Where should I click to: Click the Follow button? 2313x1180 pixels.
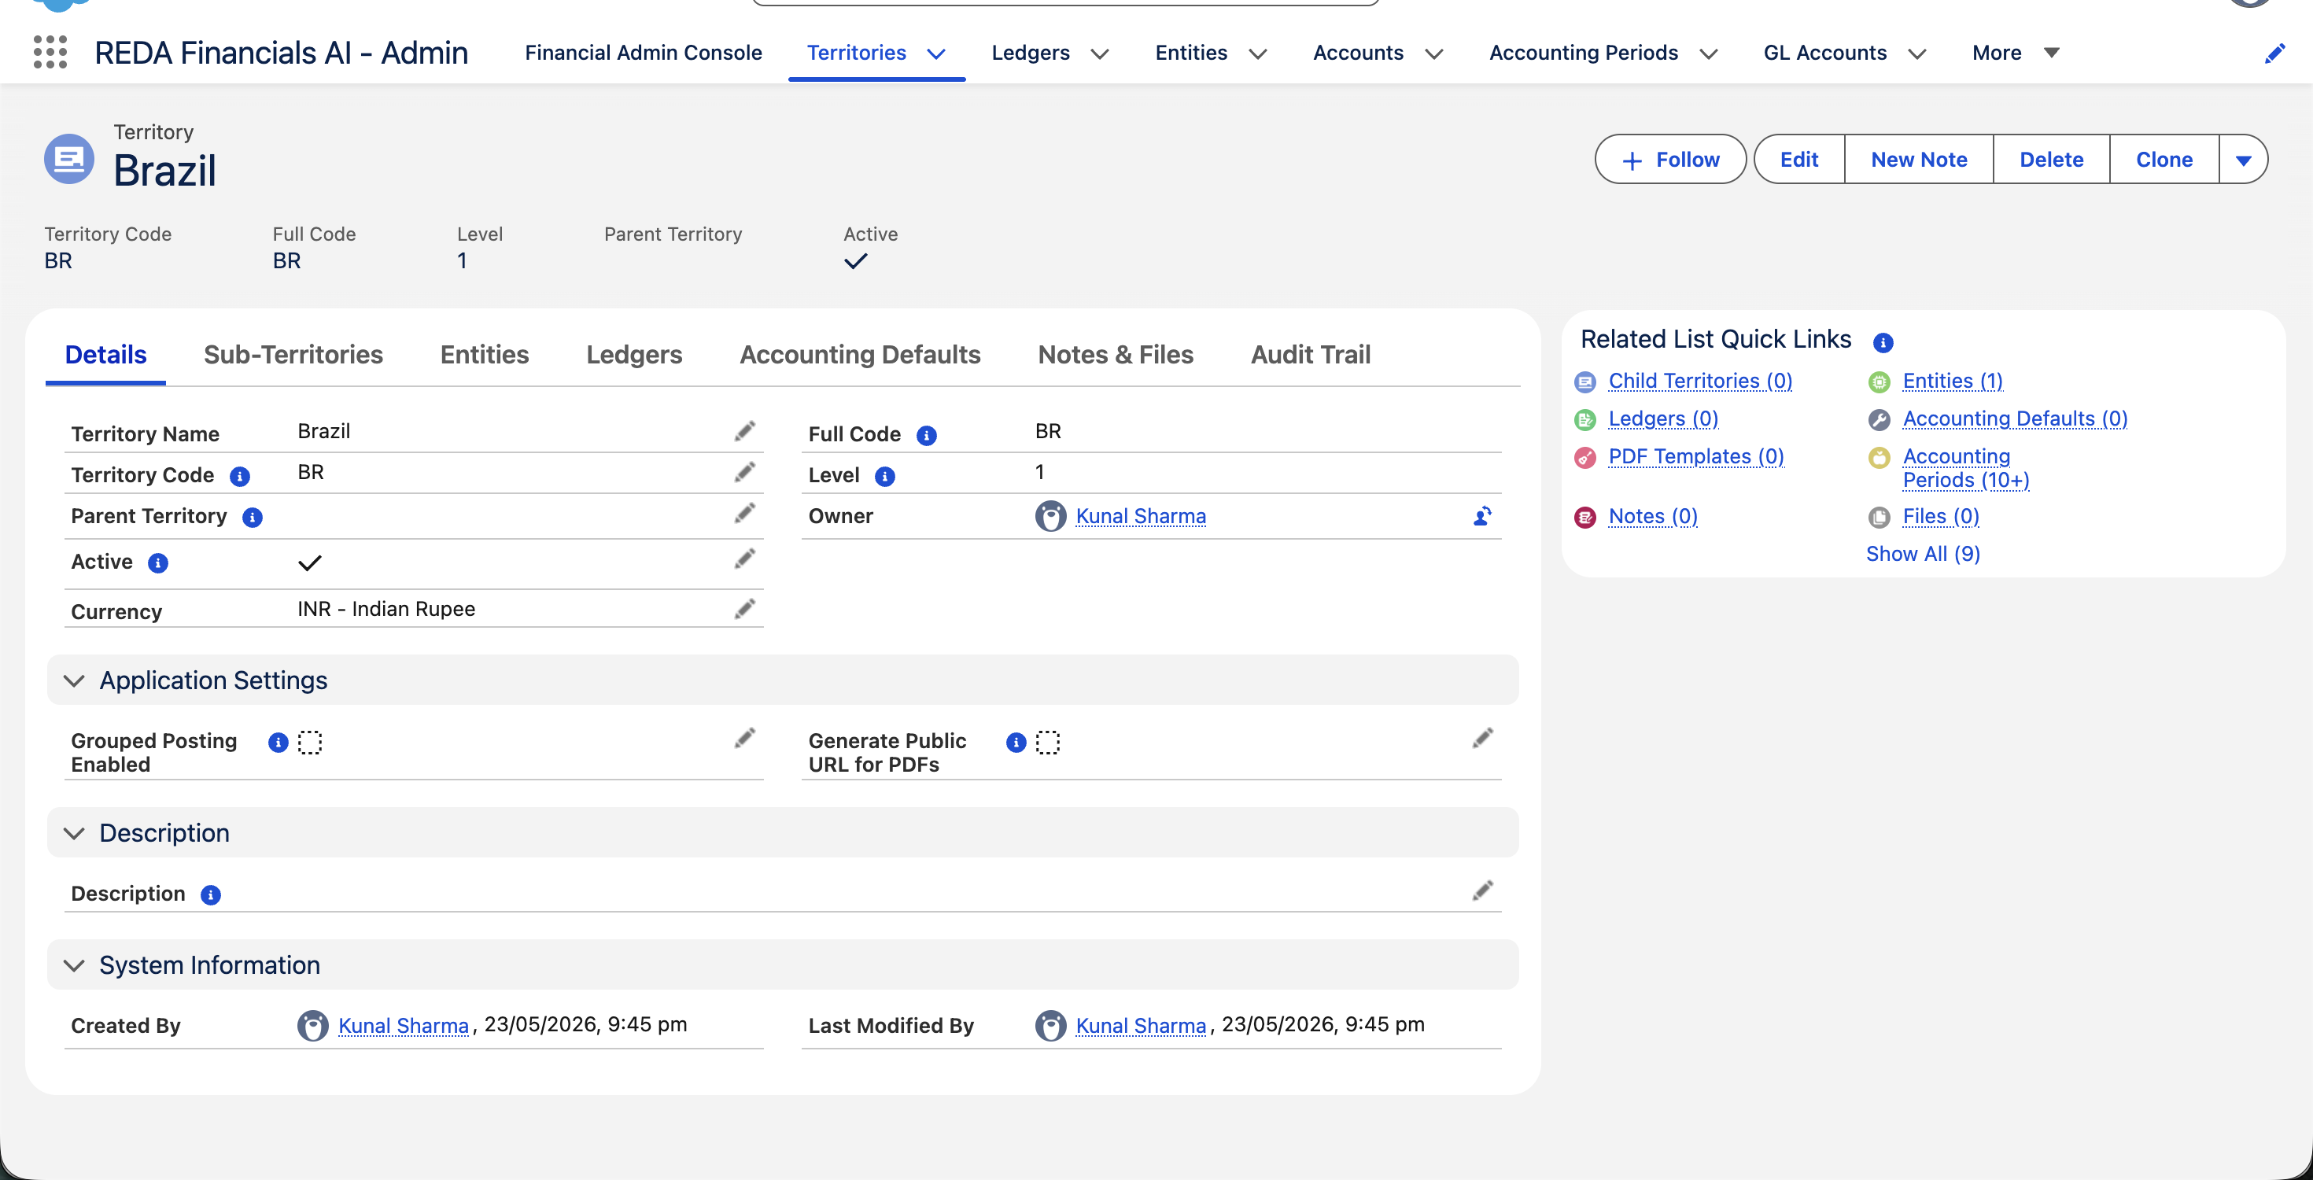(x=1670, y=160)
